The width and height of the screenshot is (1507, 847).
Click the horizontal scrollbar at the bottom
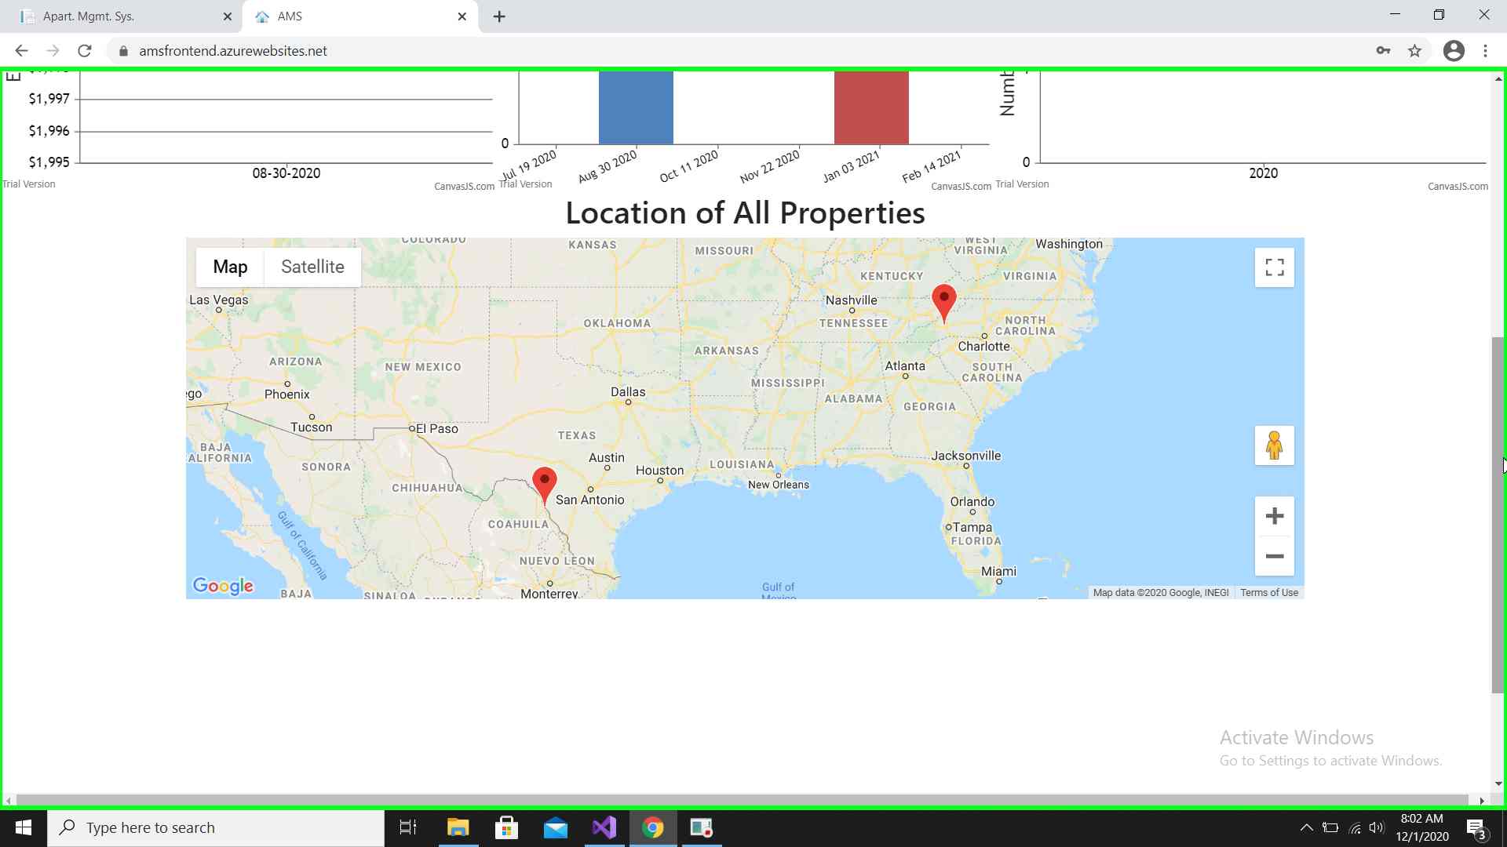(x=742, y=800)
